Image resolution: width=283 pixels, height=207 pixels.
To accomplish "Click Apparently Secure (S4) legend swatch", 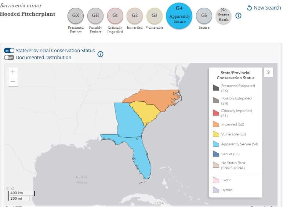I will (x=216, y=144).
